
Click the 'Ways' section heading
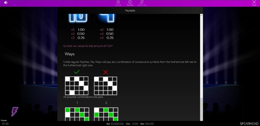tap(70, 54)
